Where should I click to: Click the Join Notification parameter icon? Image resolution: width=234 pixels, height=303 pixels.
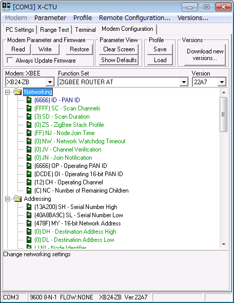(x=29, y=158)
